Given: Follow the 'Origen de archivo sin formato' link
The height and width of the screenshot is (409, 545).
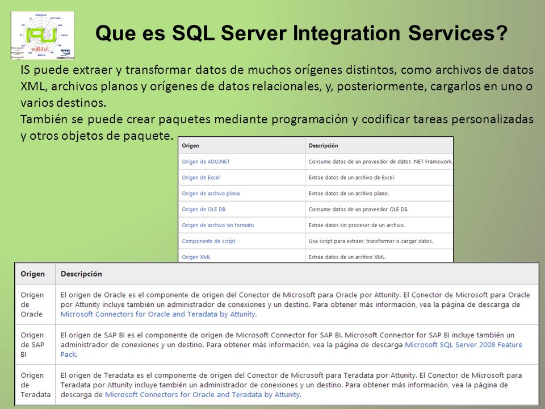Looking at the screenshot, I should tap(218, 226).
